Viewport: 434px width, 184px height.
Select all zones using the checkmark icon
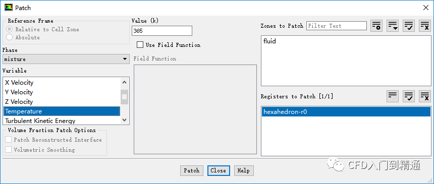pyautogui.click(x=409, y=26)
